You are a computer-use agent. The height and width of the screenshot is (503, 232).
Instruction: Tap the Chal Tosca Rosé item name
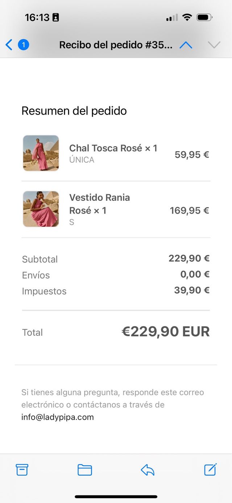tap(113, 148)
